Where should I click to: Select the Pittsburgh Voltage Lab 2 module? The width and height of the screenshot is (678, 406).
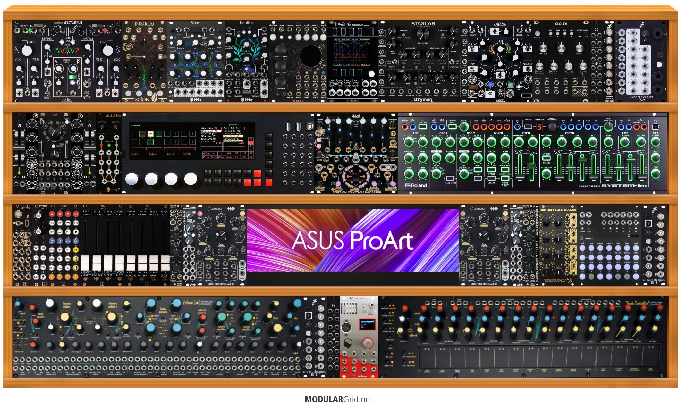[x=157, y=337]
